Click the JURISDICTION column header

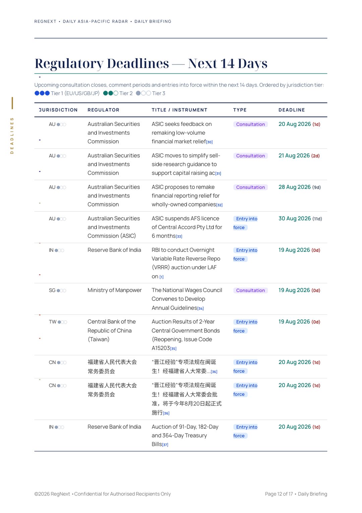[58, 110]
